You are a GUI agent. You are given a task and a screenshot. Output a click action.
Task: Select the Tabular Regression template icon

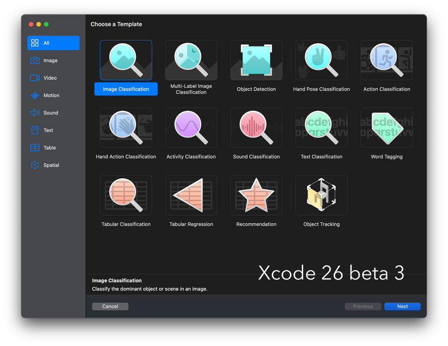191,195
